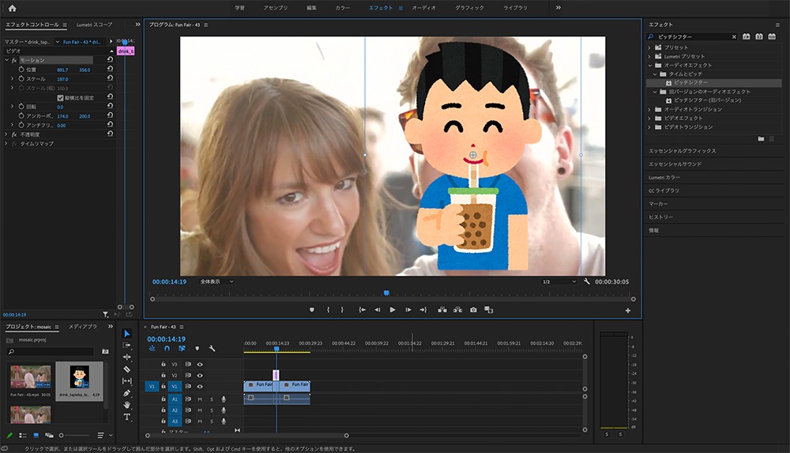Uncheck the 縦横比を固定 checkbox
790x453 pixels.
coord(60,97)
